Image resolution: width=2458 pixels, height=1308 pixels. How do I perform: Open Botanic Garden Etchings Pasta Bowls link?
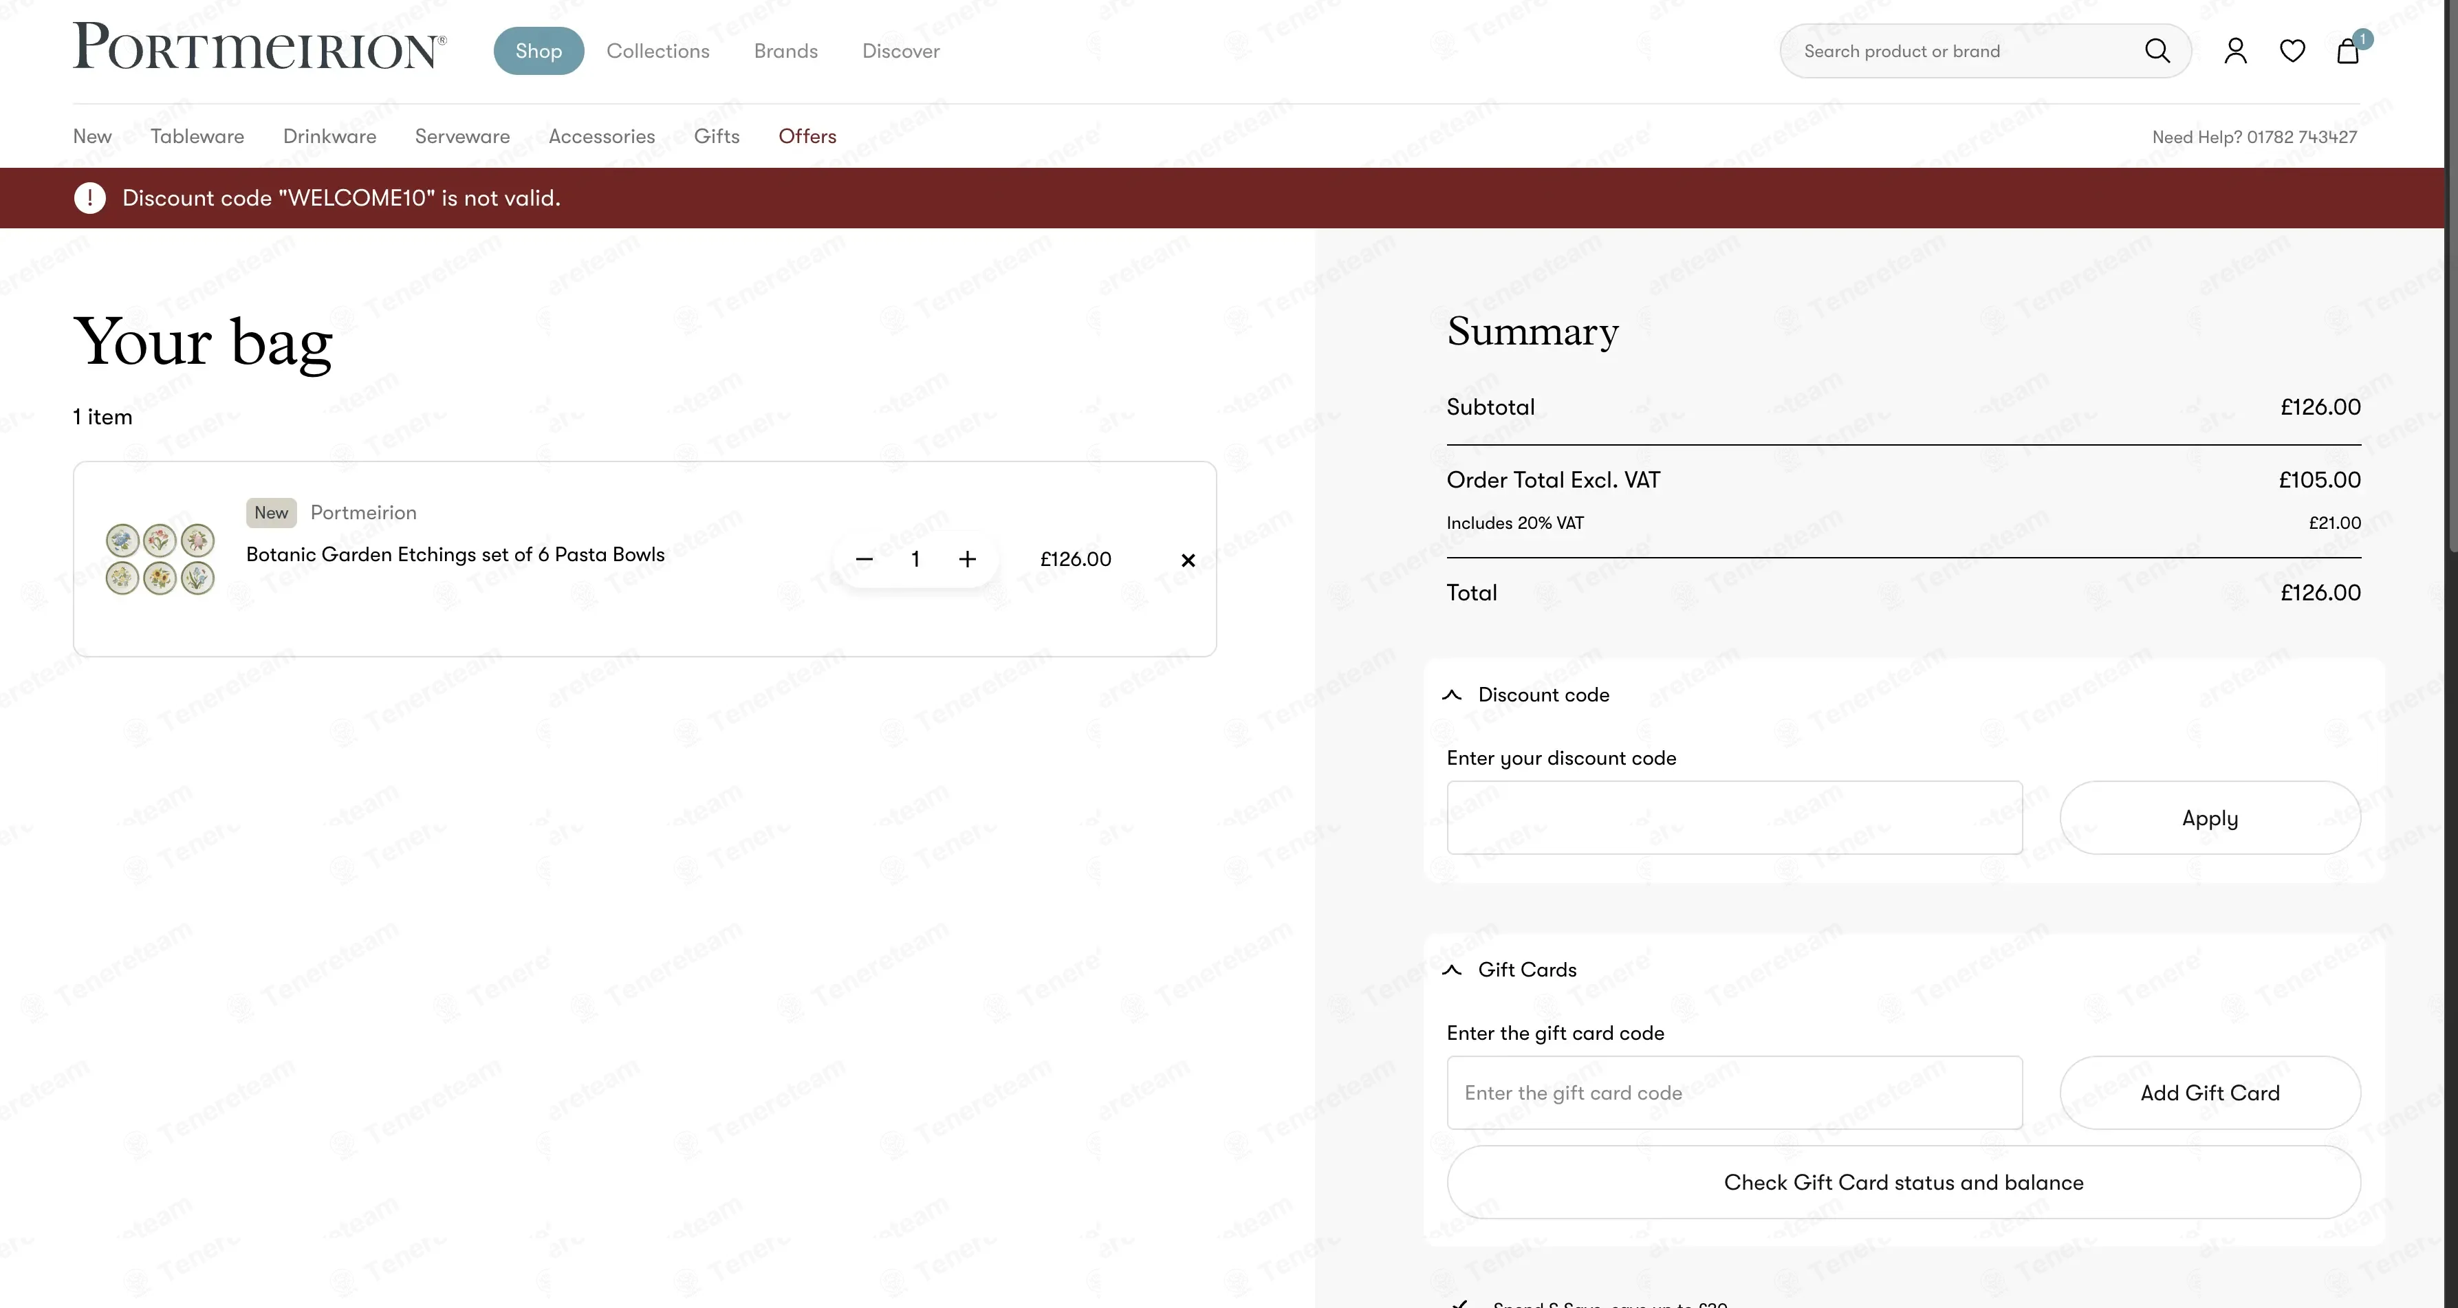coord(455,554)
